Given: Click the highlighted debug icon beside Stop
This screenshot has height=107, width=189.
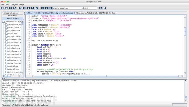Looking at the screenshot, I should 51,8.
